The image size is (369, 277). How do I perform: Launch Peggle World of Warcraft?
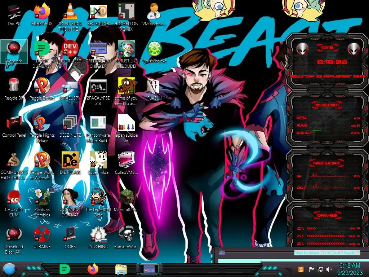pos(42,166)
